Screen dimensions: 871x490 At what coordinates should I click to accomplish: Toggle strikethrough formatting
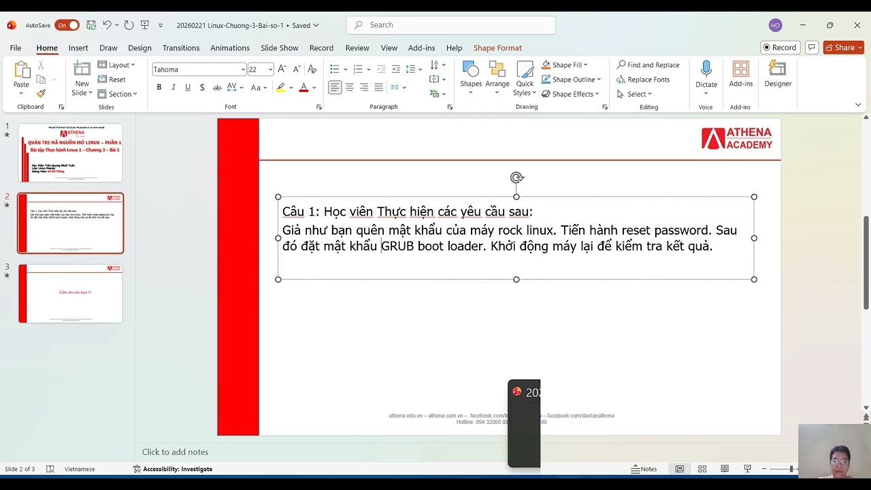coord(217,87)
